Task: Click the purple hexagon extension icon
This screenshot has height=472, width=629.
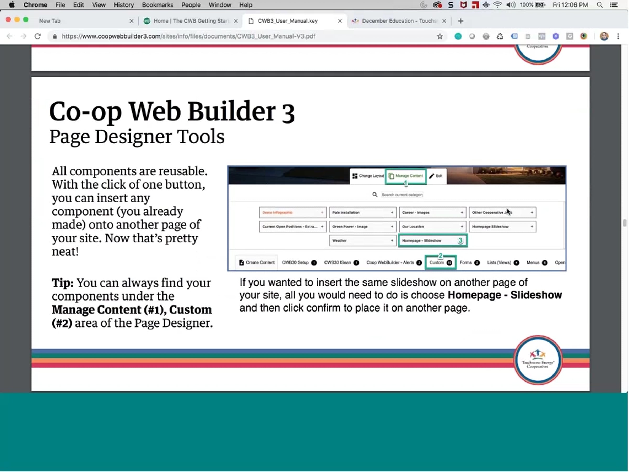Action: coord(556,36)
